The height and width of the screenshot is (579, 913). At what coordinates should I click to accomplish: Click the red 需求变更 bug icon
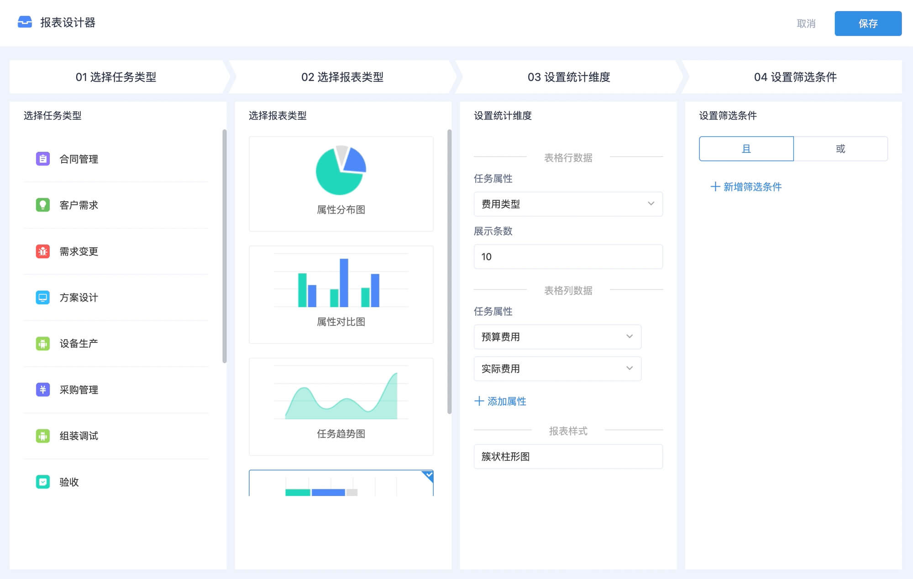42,251
